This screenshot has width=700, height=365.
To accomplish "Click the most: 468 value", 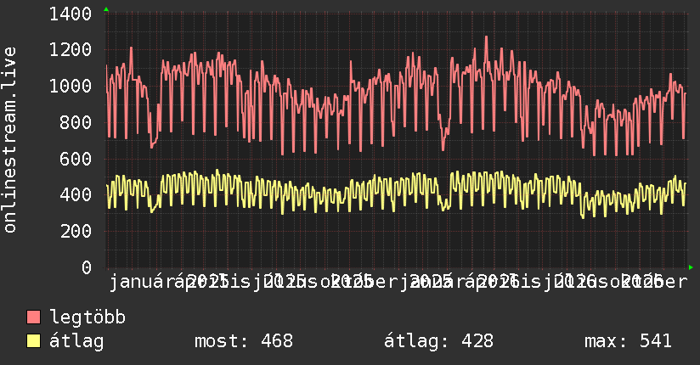I will tap(244, 341).
